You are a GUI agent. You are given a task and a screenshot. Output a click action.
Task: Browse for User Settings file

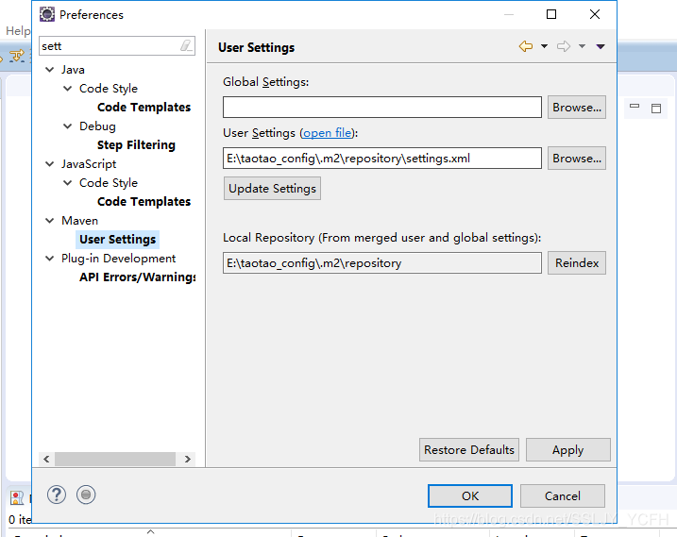[577, 159]
